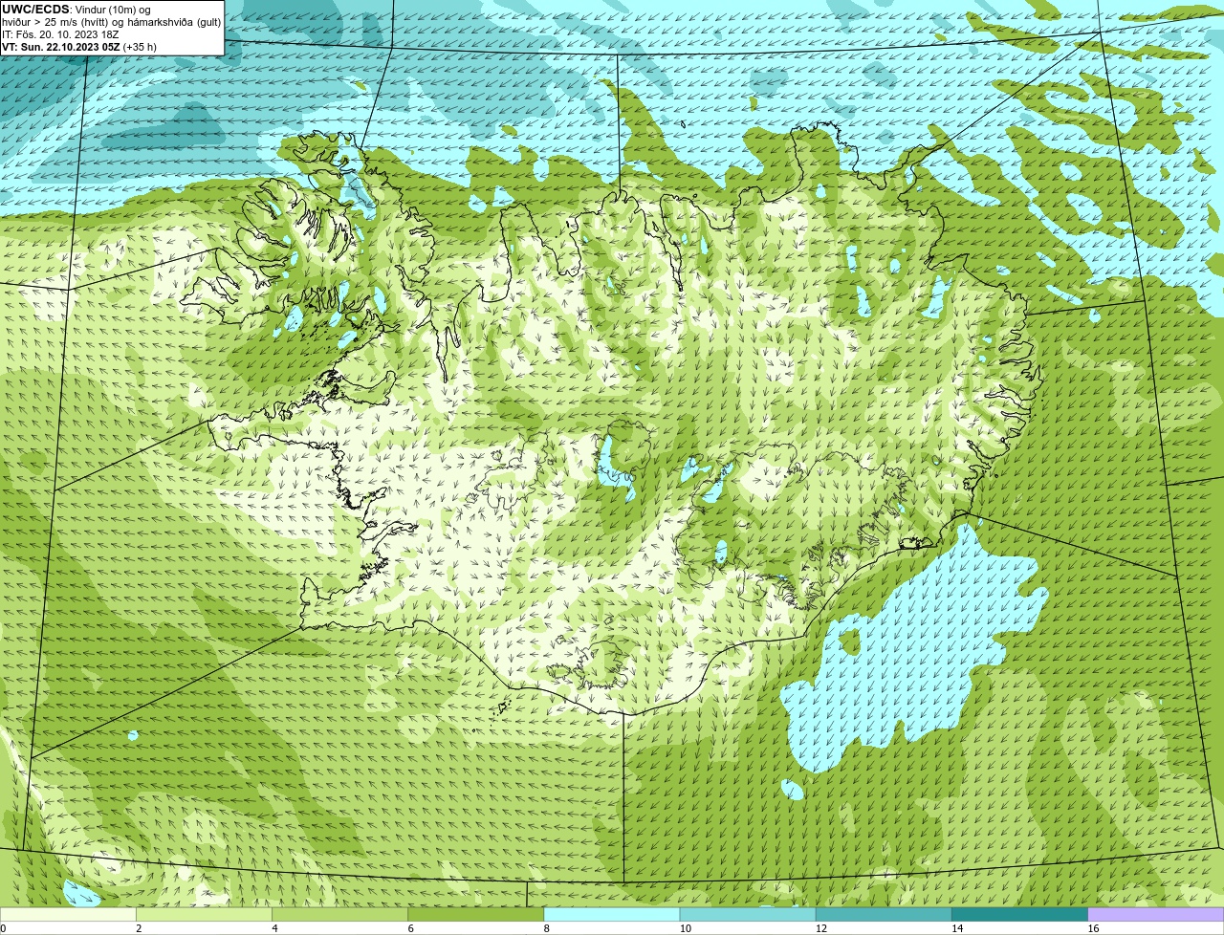This screenshot has width=1224, height=935.
Task: Click the "IT: Fös. 20. 10. 2023 18Z" line
Action: [x=60, y=33]
